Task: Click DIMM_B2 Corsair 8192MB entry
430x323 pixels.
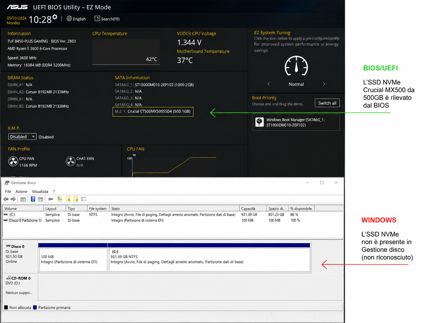Action: pos(38,106)
